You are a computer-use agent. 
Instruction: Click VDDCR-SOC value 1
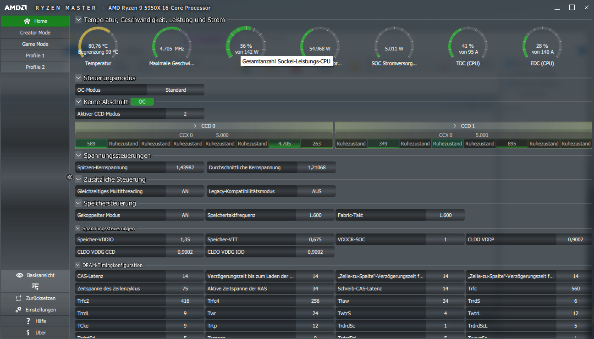click(445, 239)
